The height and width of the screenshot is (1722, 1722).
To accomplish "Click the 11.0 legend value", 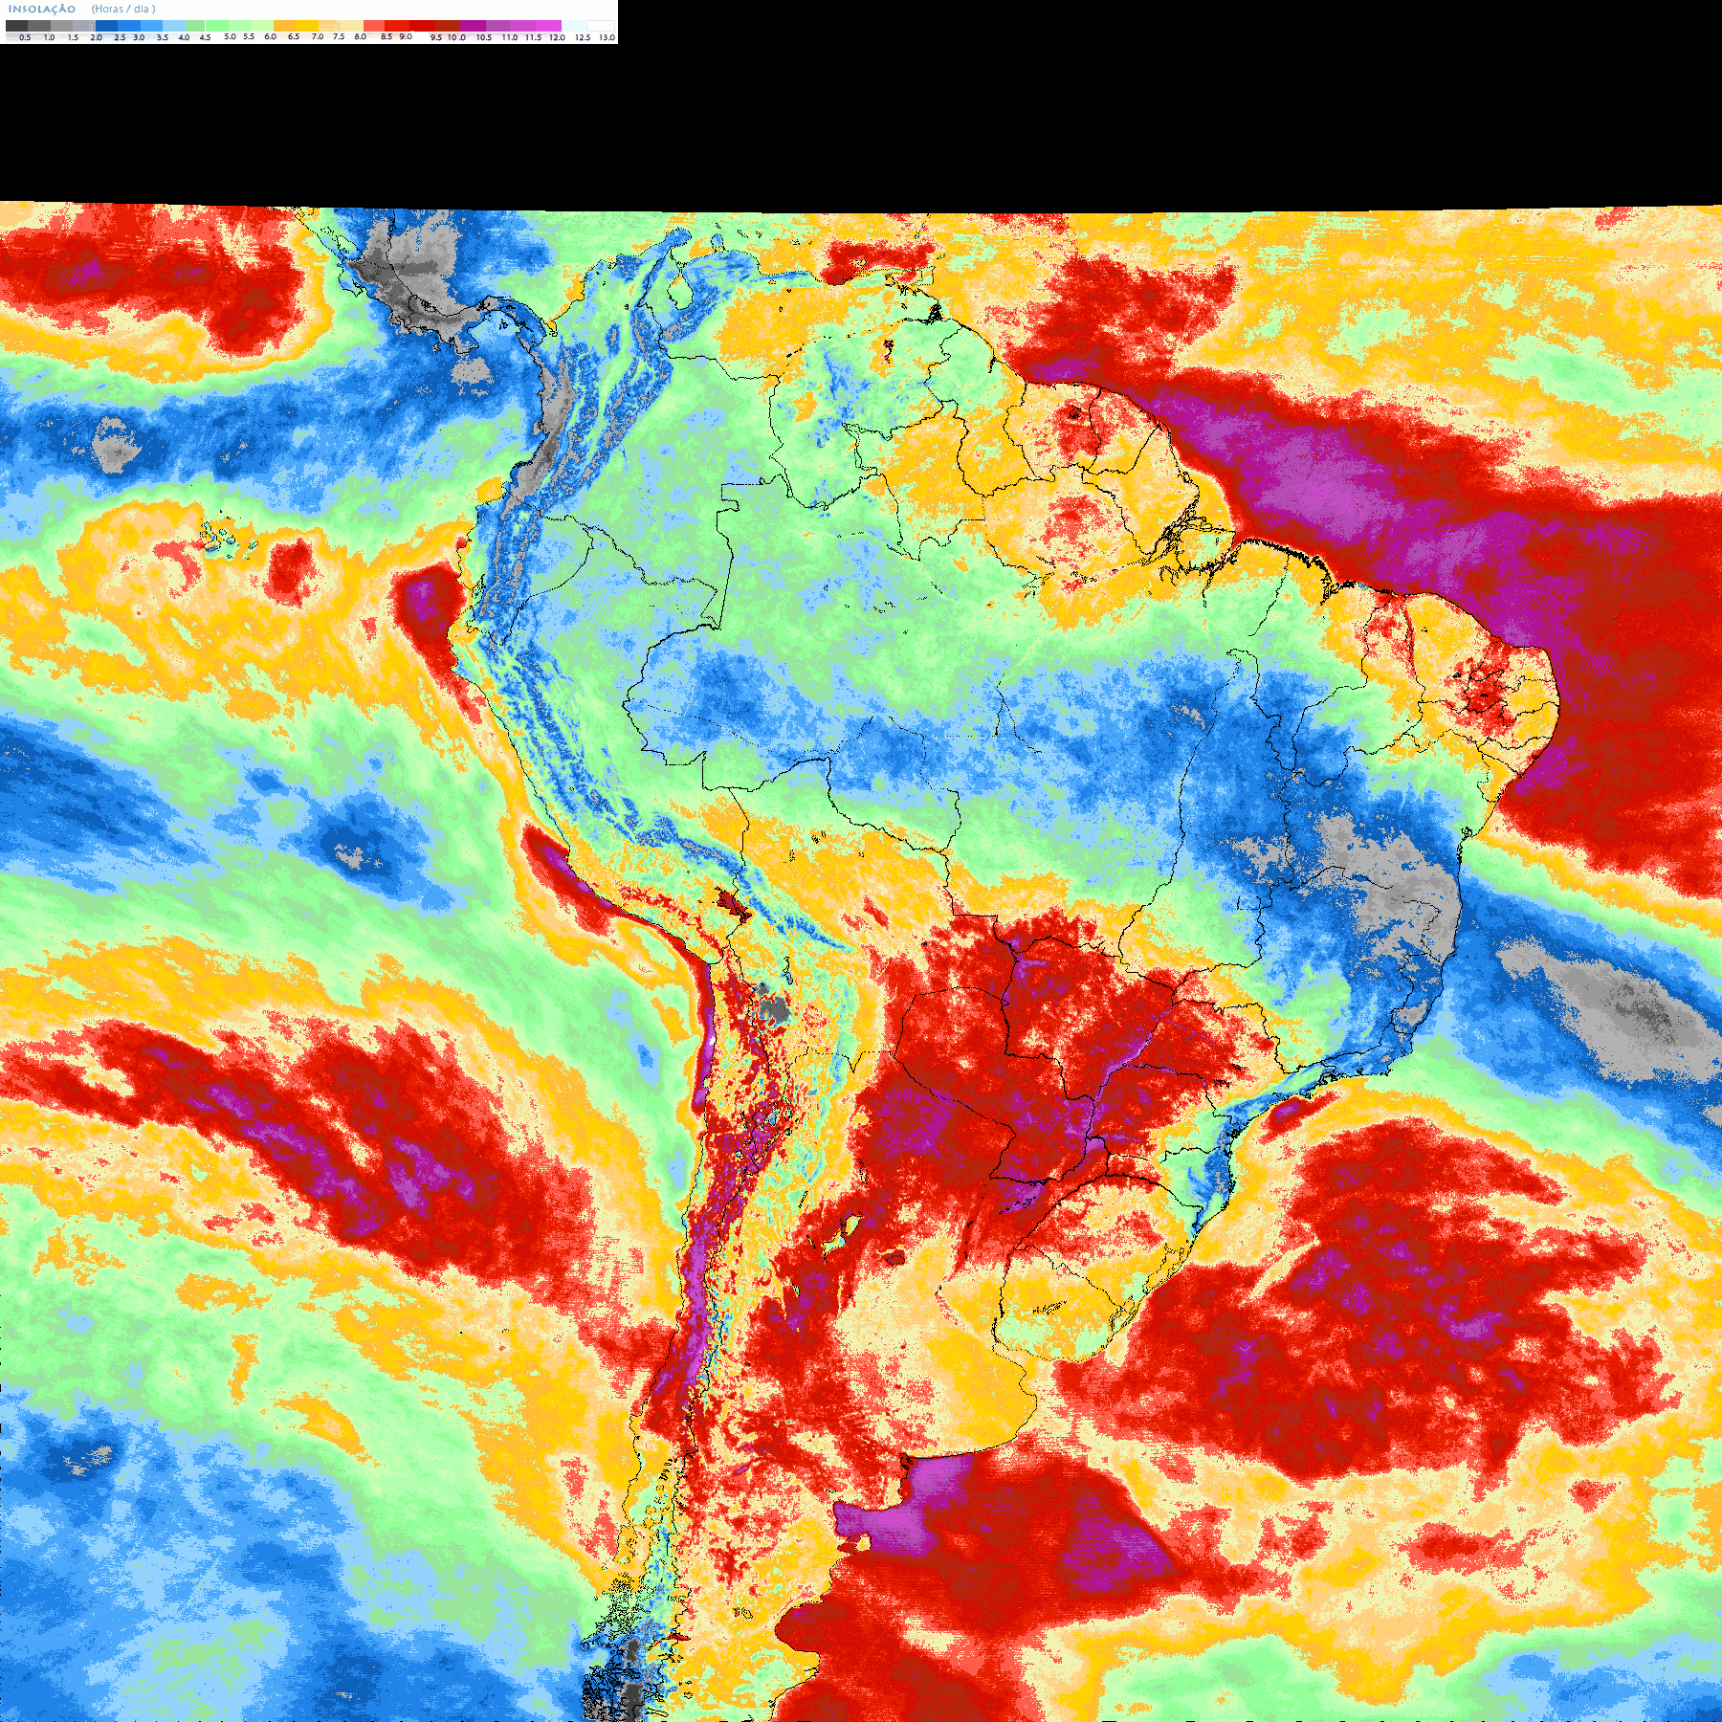I will point(510,37).
